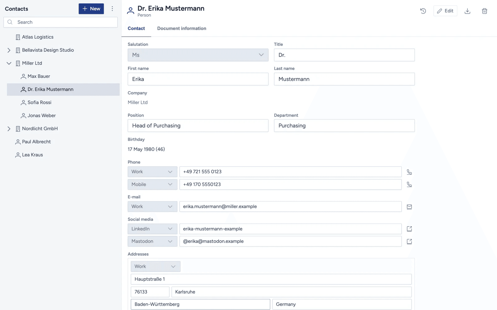
Task: Select Jonas Weber in the contact list
Action: point(63,116)
